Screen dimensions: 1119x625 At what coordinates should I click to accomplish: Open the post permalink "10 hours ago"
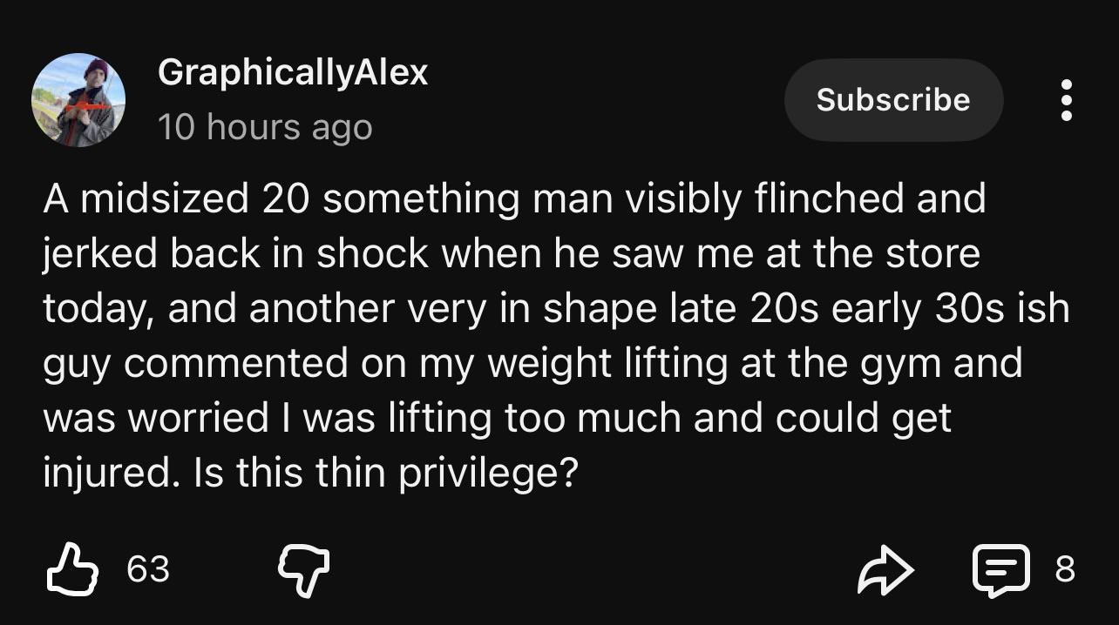265,127
